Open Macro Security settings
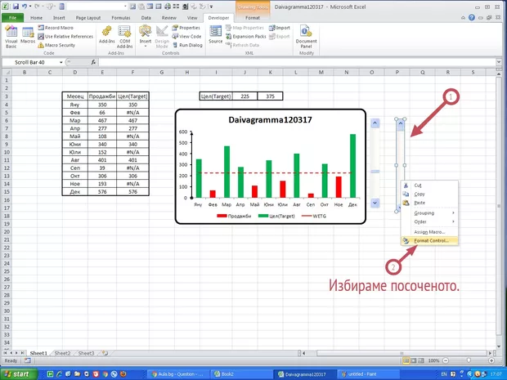Viewport: 507px width, 380px height. (x=56, y=45)
